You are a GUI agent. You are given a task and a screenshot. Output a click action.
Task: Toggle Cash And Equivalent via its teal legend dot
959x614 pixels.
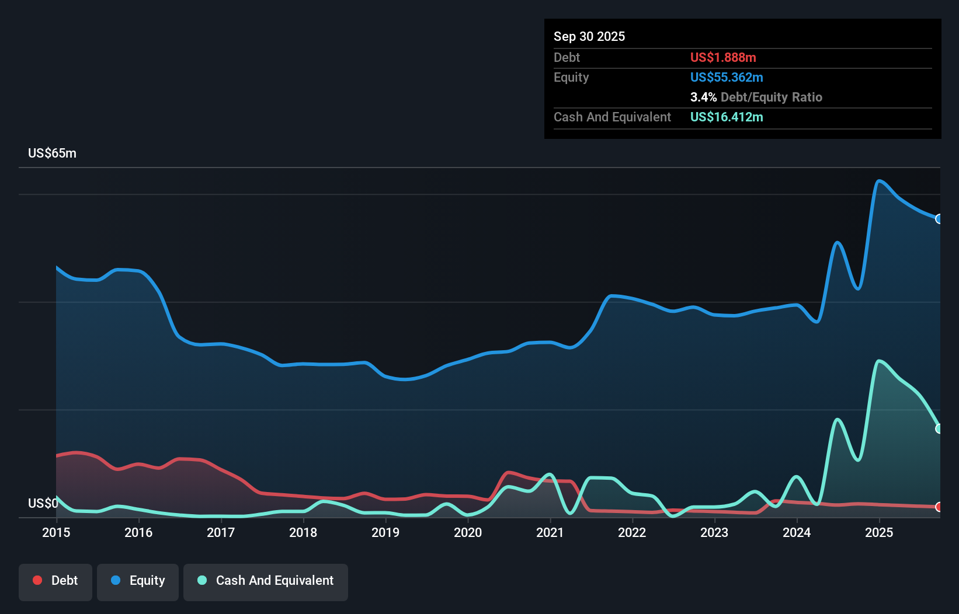(201, 580)
